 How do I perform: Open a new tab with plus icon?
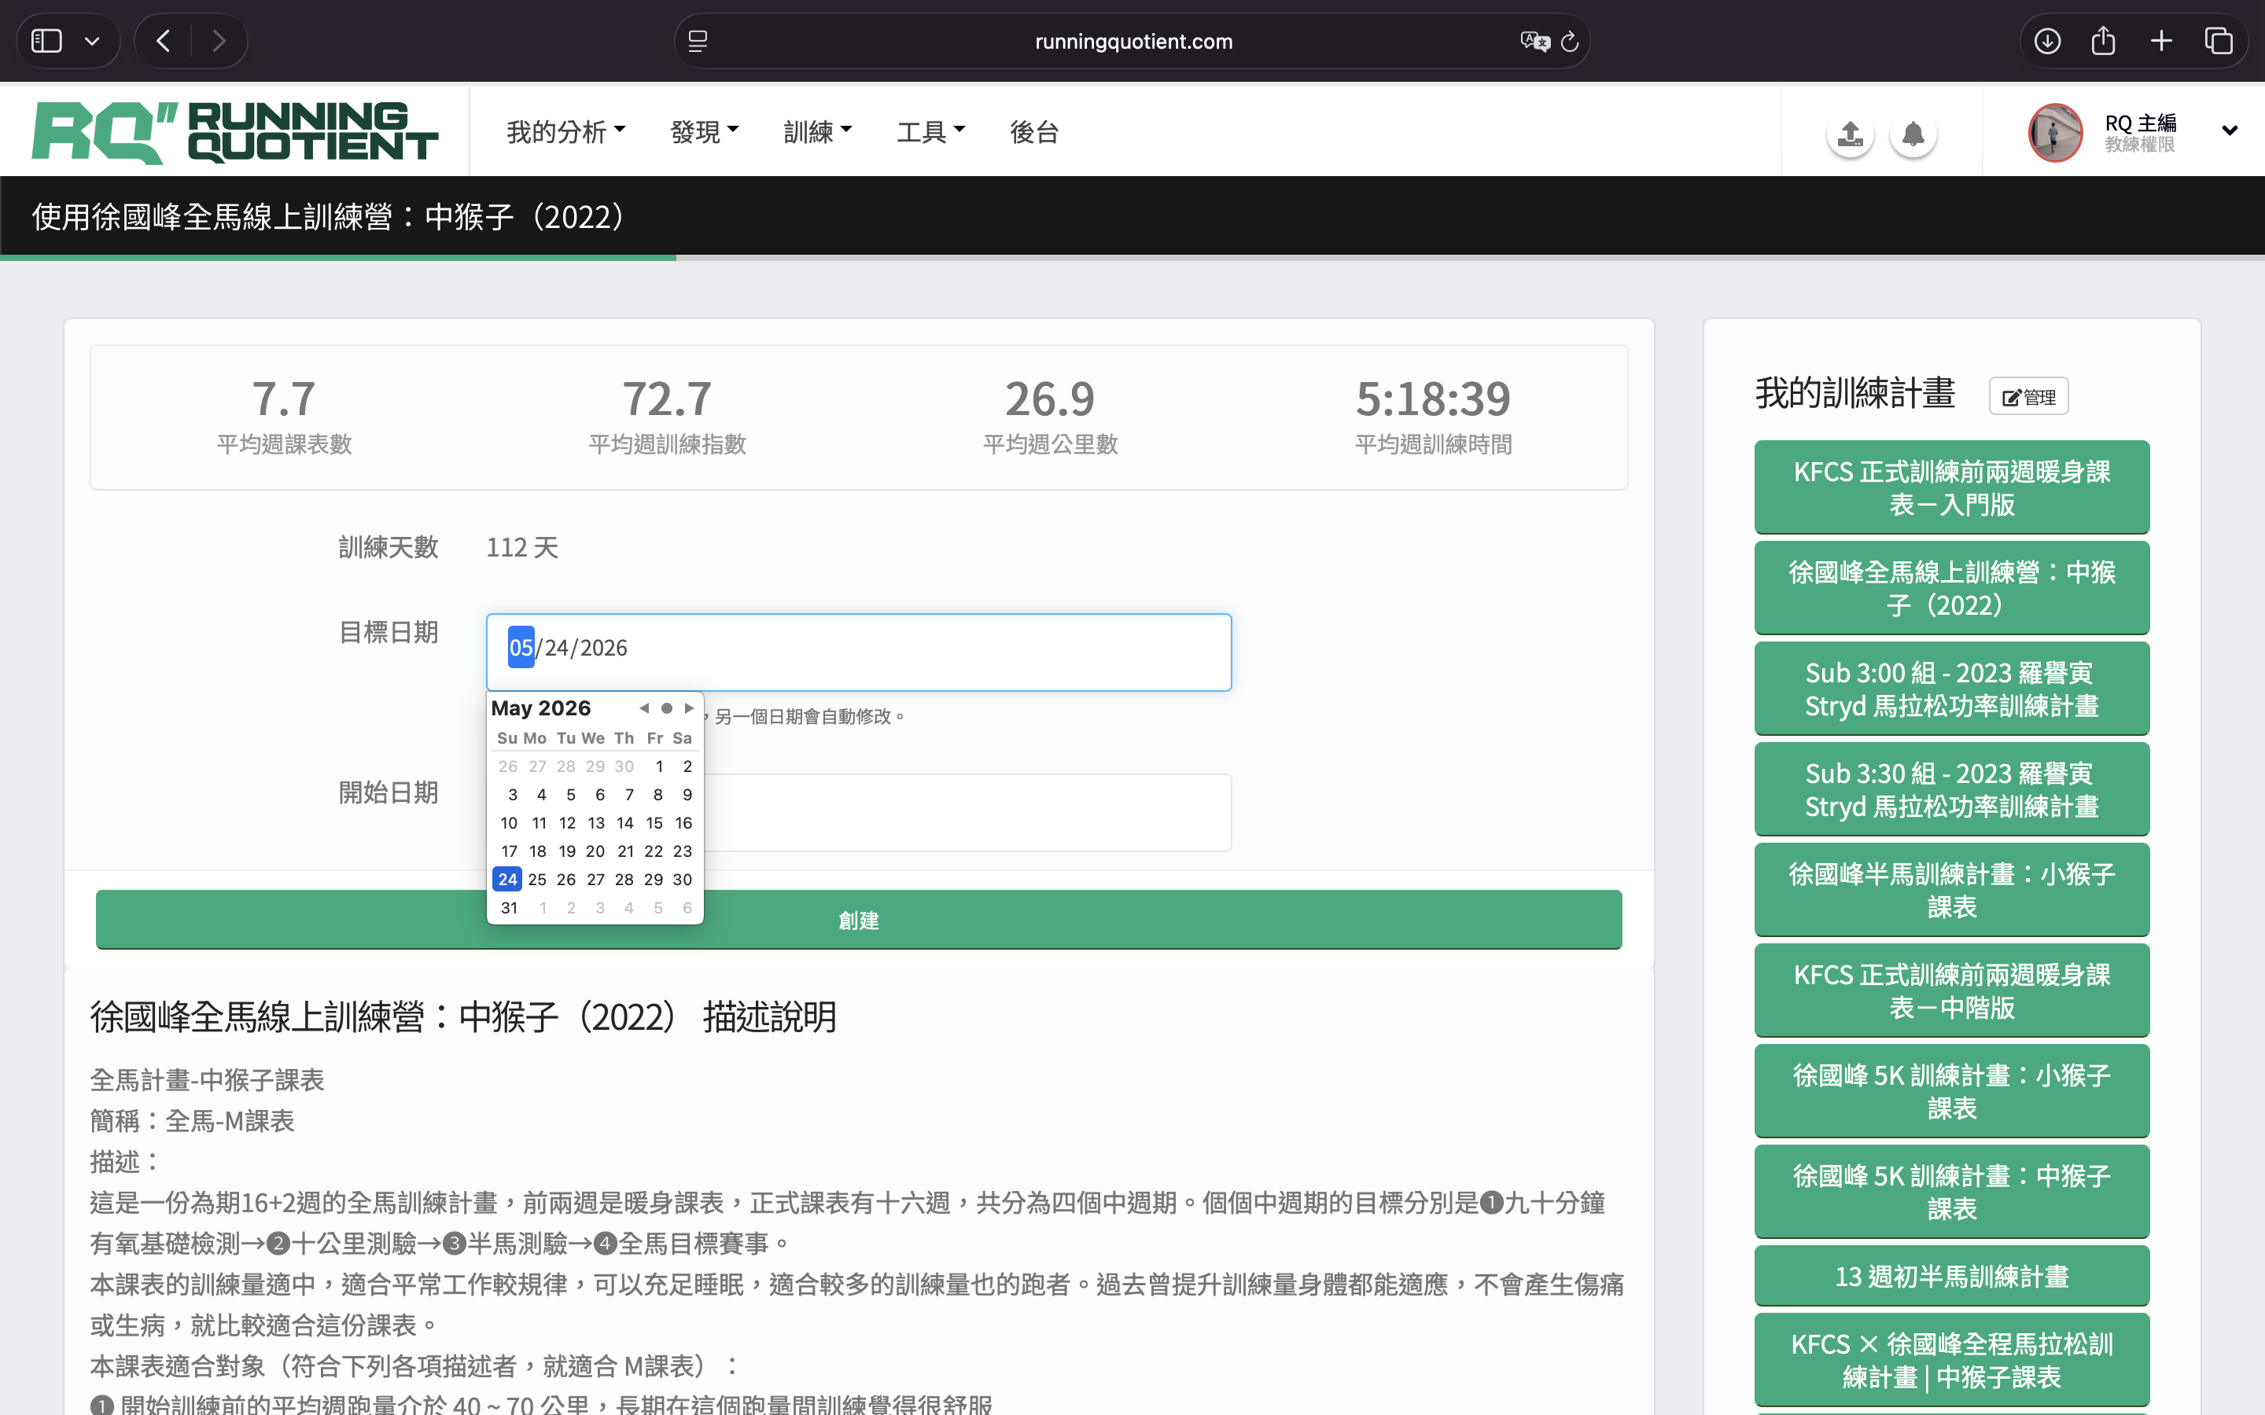click(2161, 41)
